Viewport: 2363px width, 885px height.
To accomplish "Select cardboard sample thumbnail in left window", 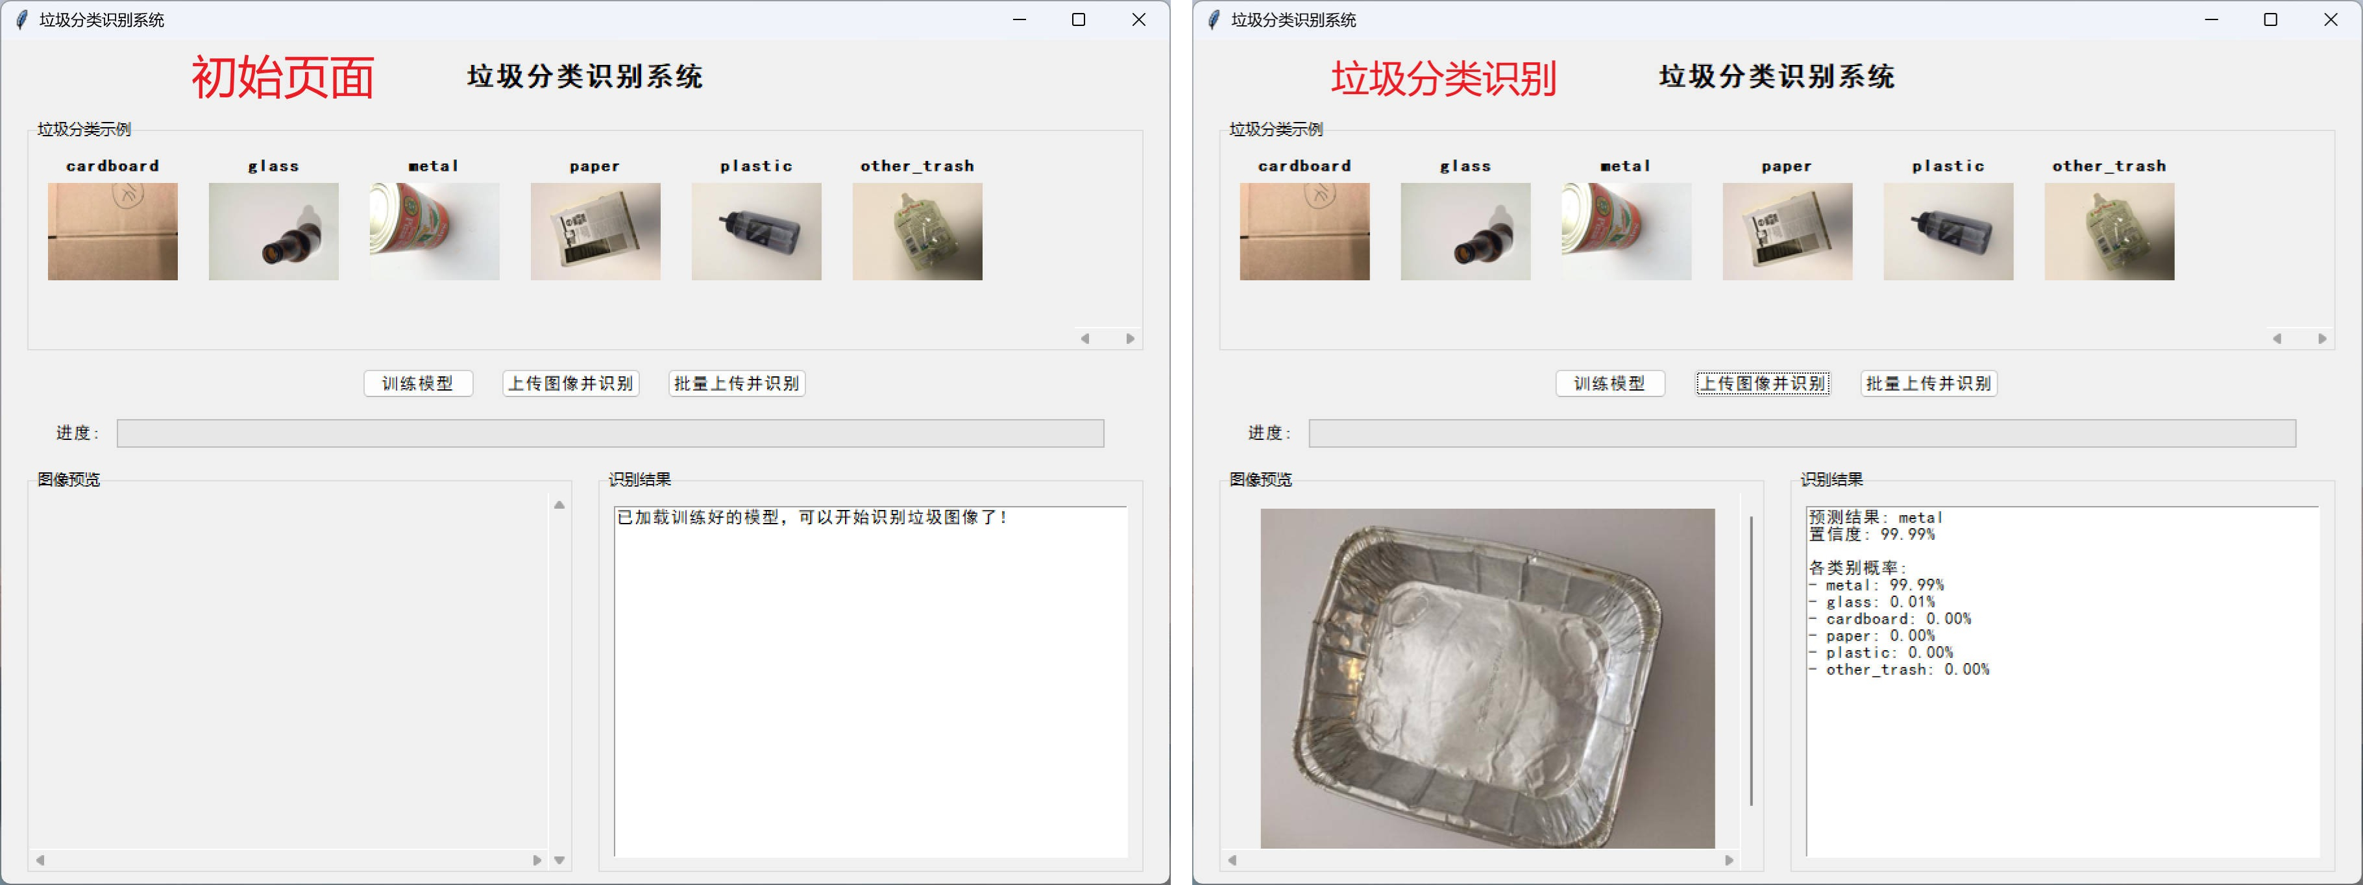I will coord(113,231).
